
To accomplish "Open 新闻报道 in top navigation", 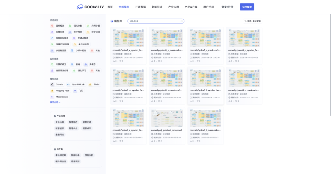I will click(157, 7).
